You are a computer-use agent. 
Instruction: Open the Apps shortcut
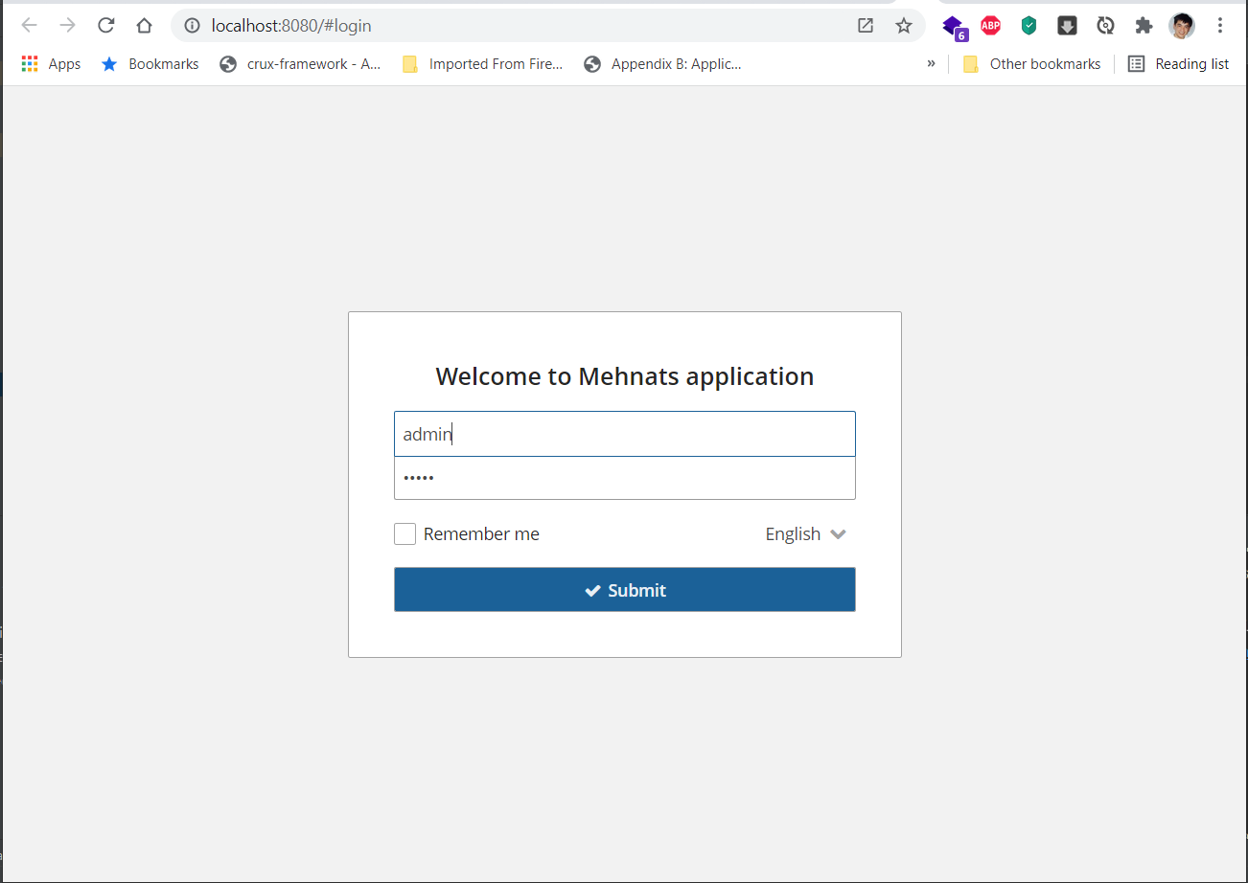[51, 64]
